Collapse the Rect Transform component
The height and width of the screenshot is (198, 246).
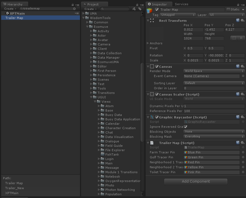pos(148,20)
